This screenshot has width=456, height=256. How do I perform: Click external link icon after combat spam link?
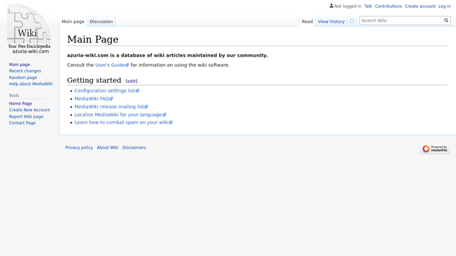[x=171, y=123]
